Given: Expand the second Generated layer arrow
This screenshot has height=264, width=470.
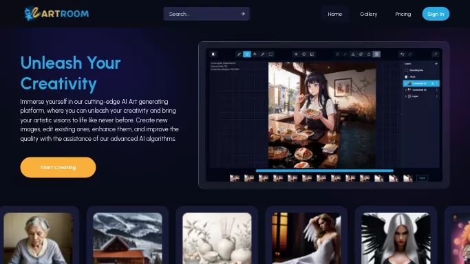Looking at the screenshot, I should [x=406, y=90].
